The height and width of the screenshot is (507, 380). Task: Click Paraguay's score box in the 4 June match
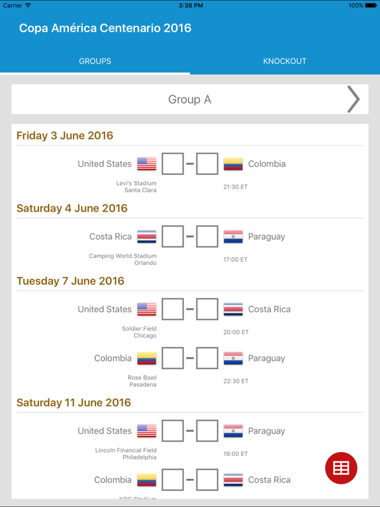click(207, 236)
